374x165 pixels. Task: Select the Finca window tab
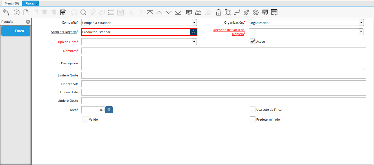pos(29,3)
